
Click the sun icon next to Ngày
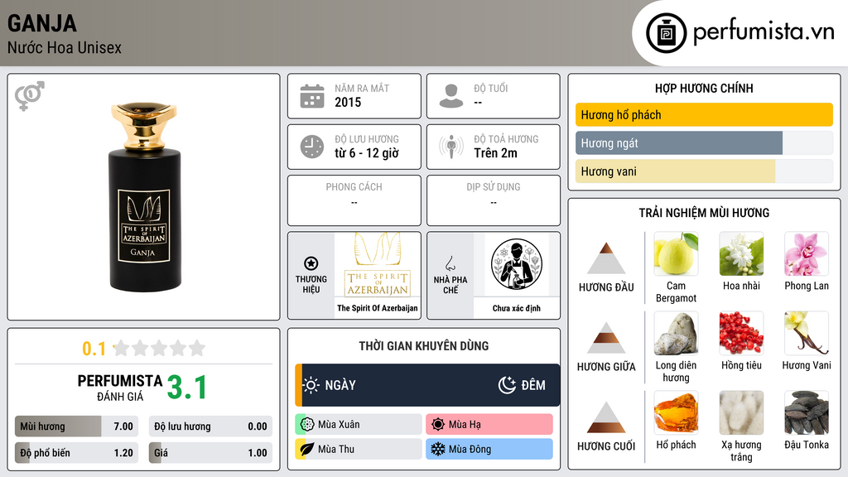311,385
